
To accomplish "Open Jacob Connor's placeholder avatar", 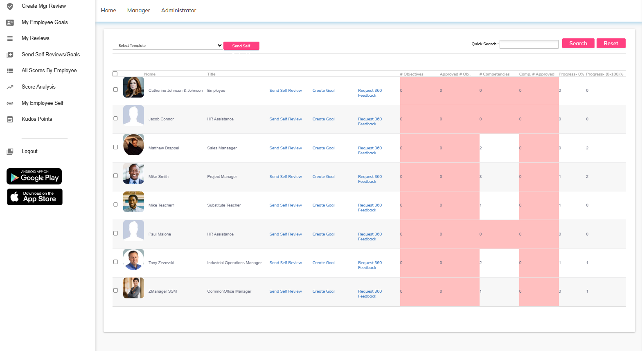I will (133, 116).
